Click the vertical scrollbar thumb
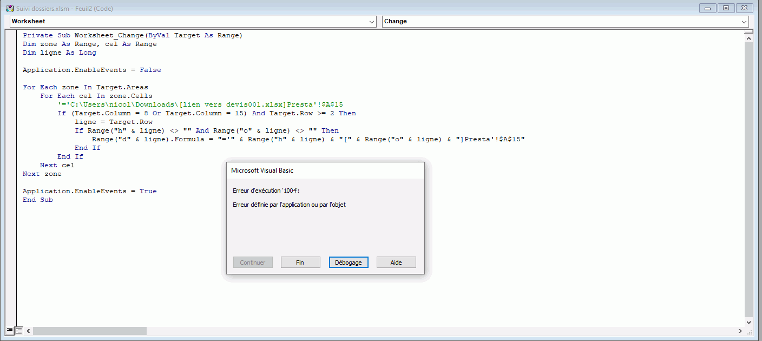762x341 pixels. tap(748, 179)
